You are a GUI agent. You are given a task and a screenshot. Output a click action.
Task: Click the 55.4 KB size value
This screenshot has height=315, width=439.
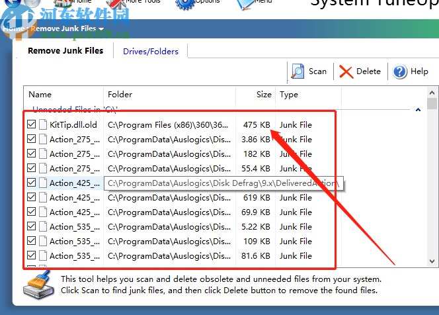256,169
